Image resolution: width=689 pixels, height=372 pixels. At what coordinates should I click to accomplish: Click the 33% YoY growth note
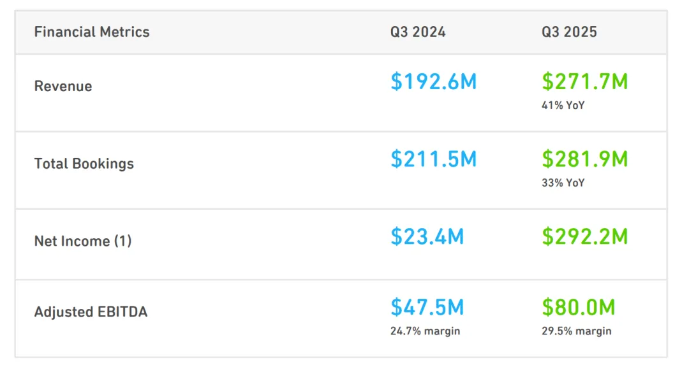pos(563,183)
